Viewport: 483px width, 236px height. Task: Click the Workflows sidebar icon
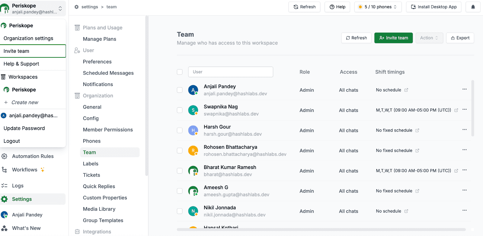tap(4, 170)
